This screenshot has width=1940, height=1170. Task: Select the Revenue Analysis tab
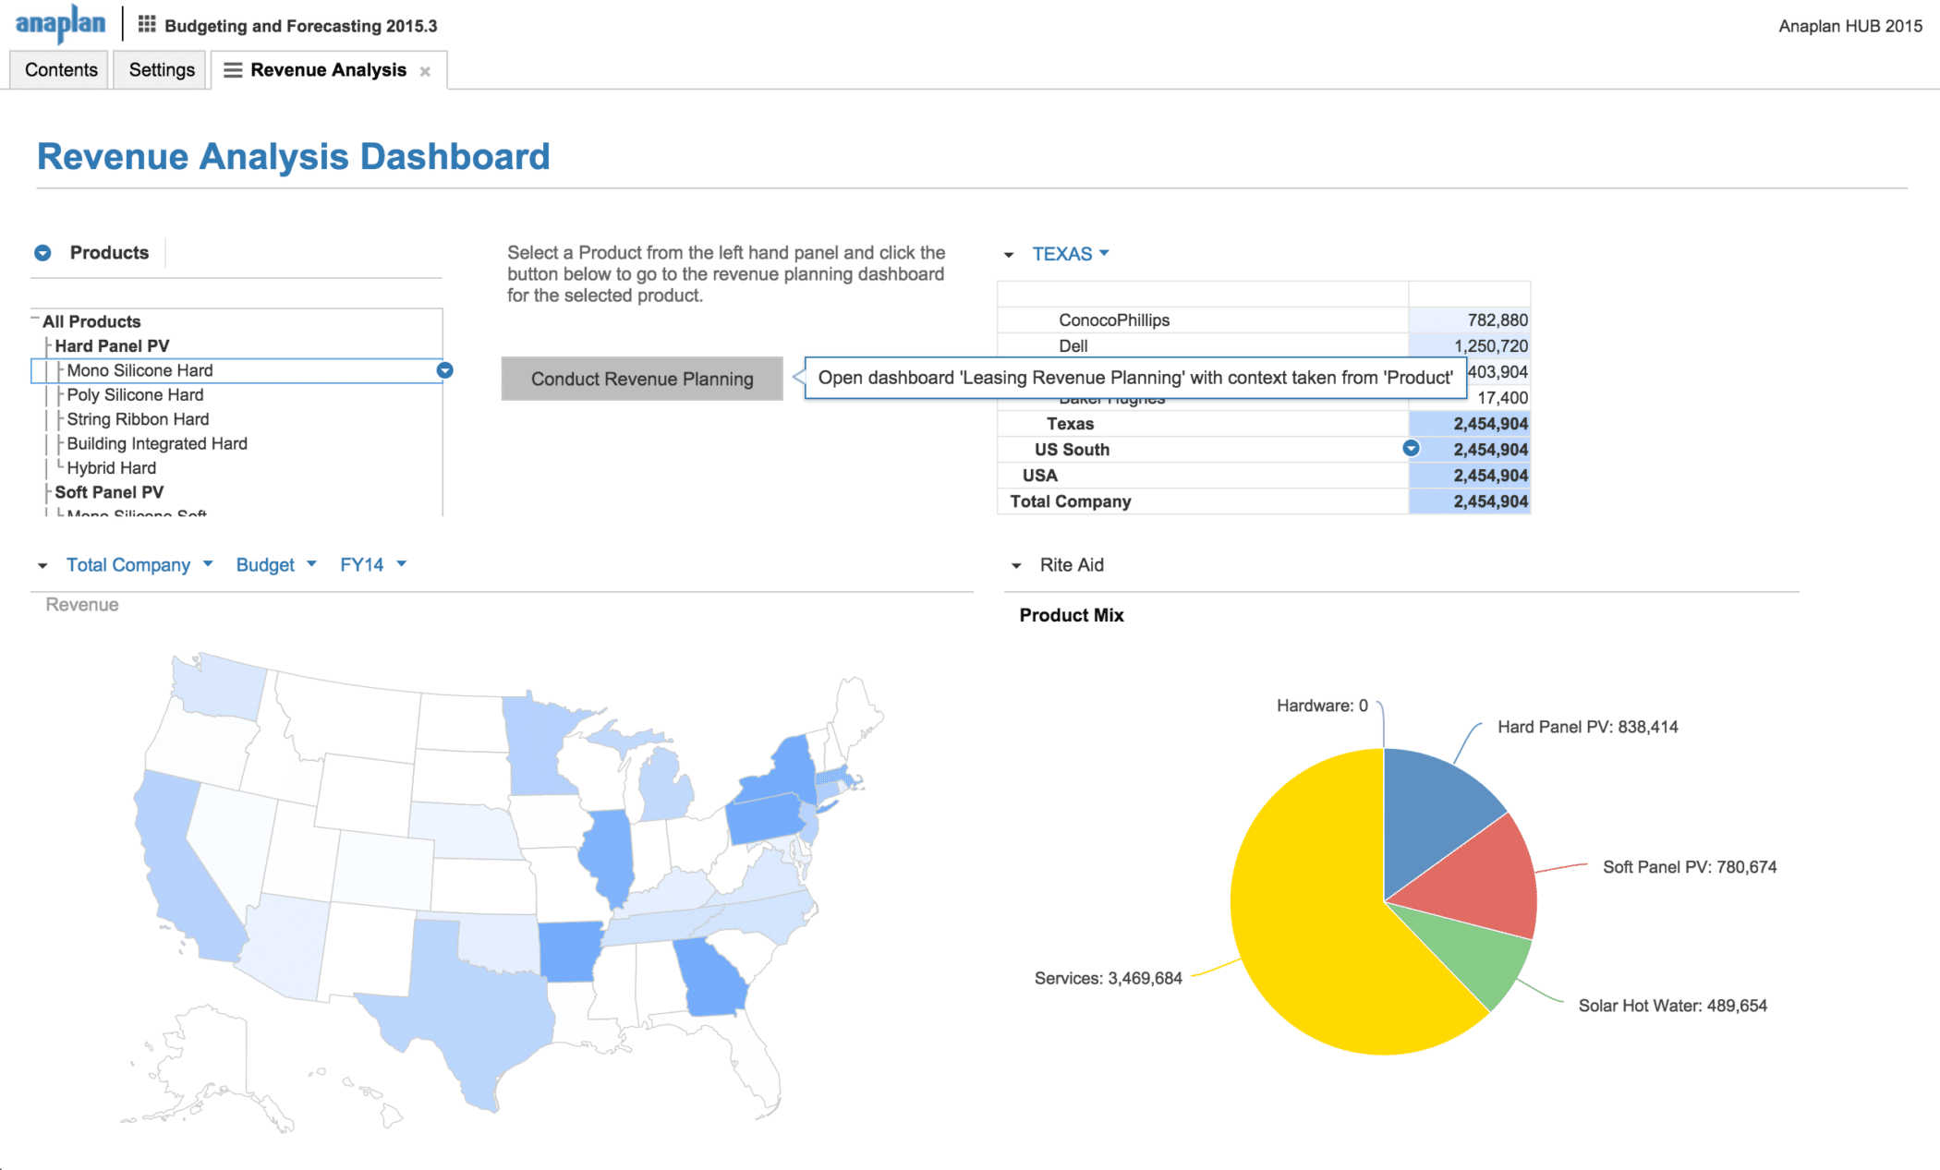coord(328,70)
